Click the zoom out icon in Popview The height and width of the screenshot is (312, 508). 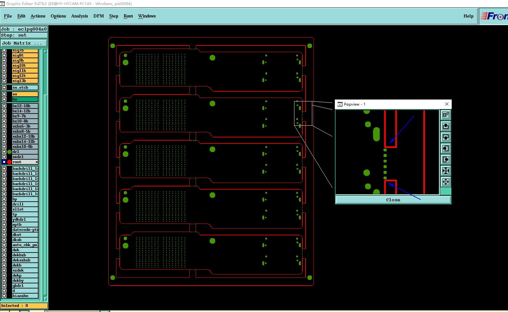pyautogui.click(x=446, y=182)
